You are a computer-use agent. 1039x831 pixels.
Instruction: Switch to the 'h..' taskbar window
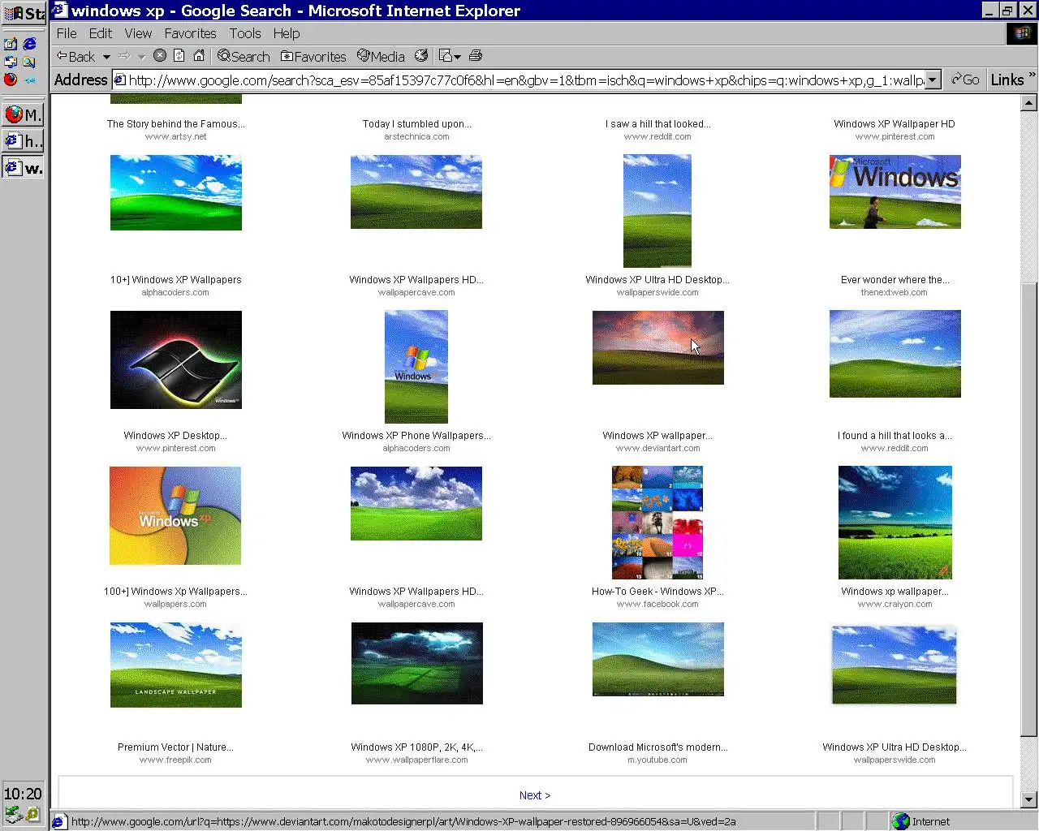point(23,141)
